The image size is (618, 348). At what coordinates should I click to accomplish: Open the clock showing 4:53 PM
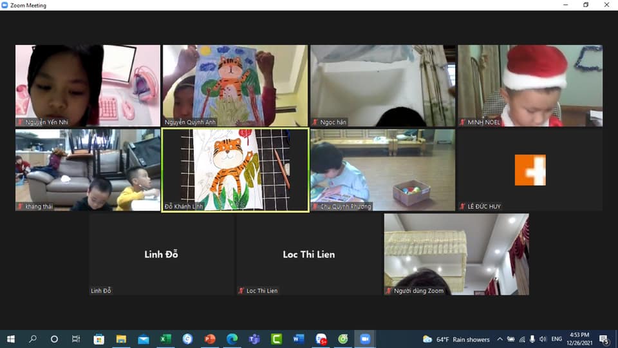point(579,339)
